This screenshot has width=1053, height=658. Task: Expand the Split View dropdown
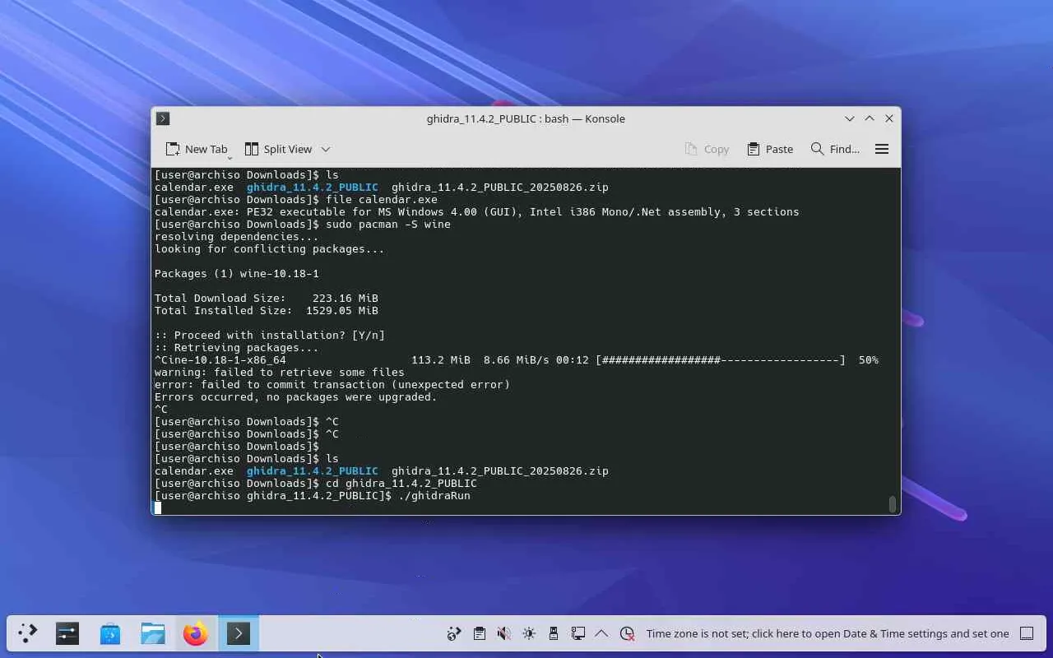(326, 149)
